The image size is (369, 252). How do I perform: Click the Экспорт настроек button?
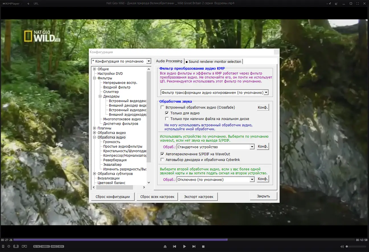click(199, 197)
